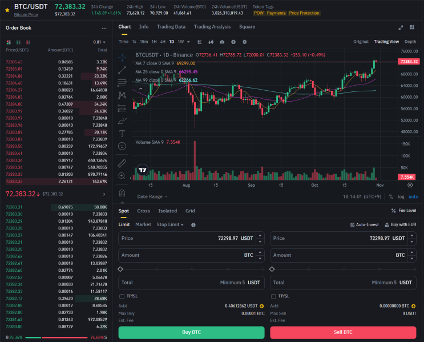Switch chart to Original view
This screenshot has width=424, height=342.
(x=361, y=42)
